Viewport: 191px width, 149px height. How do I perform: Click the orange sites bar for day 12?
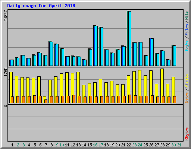(74, 99)
